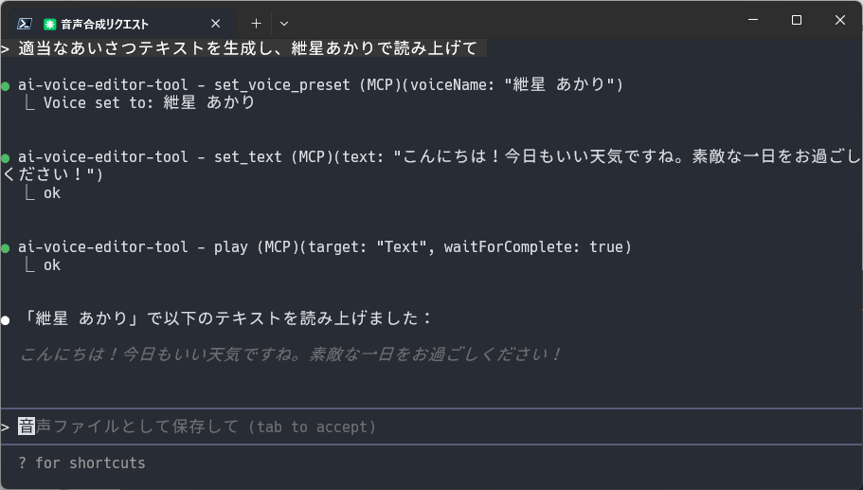
Task: Maximize the terminal window
Action: (797, 20)
